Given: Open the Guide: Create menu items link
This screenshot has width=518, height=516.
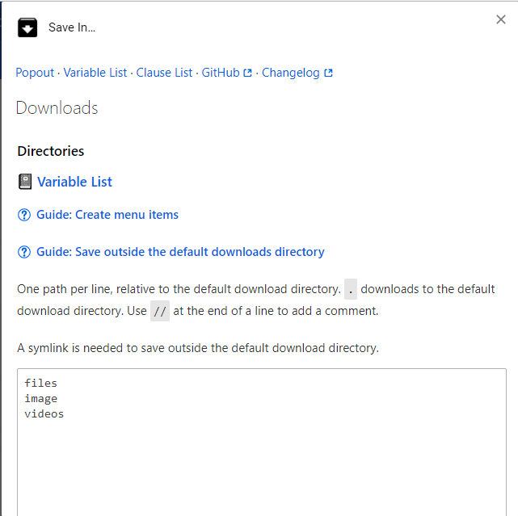Looking at the screenshot, I should 107,215.
